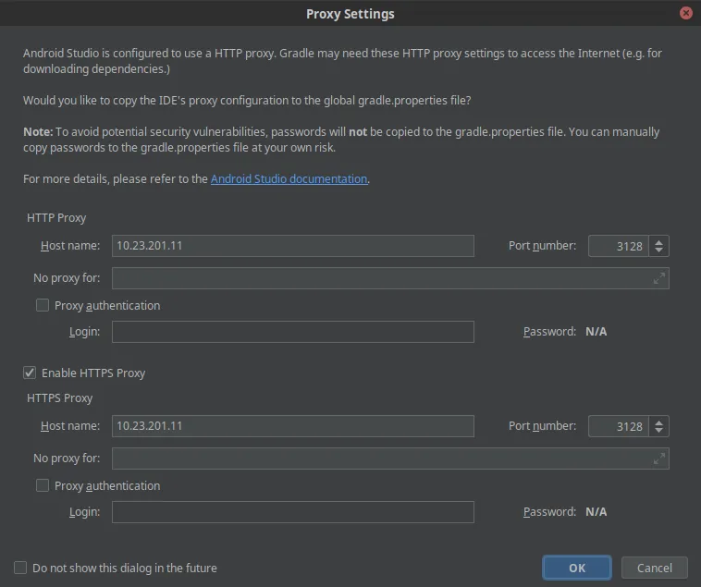This screenshot has height=587, width=701.
Task: Open the Android Studio documentation link
Action: [289, 178]
